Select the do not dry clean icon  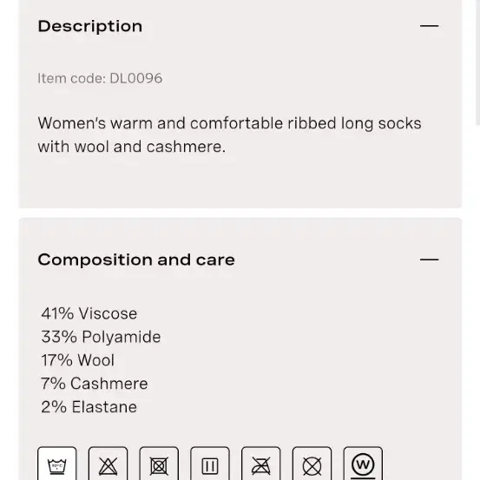coord(312,464)
